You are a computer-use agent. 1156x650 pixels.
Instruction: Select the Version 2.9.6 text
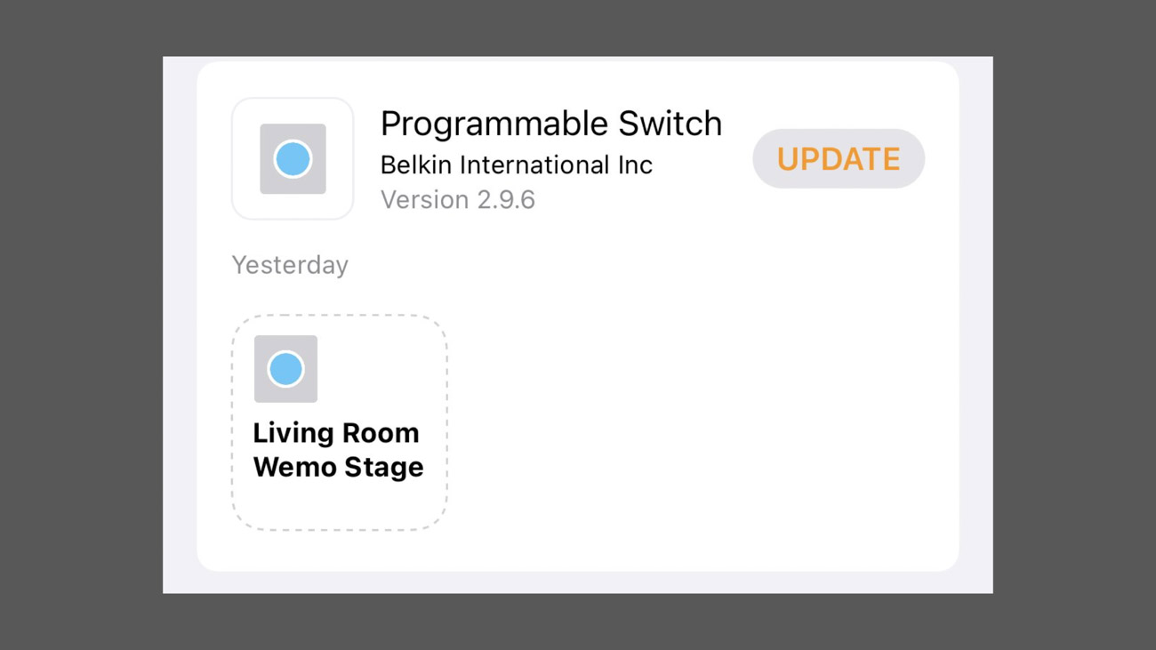(x=457, y=200)
